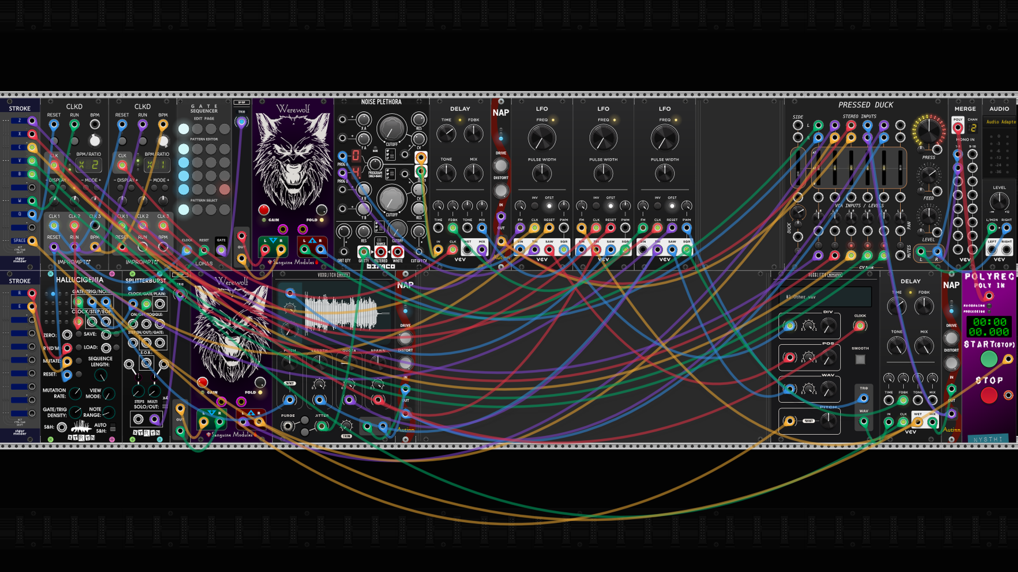Click the L main output jack on Pressed Duck
Screen dimensions: 1018x572
tap(922, 252)
